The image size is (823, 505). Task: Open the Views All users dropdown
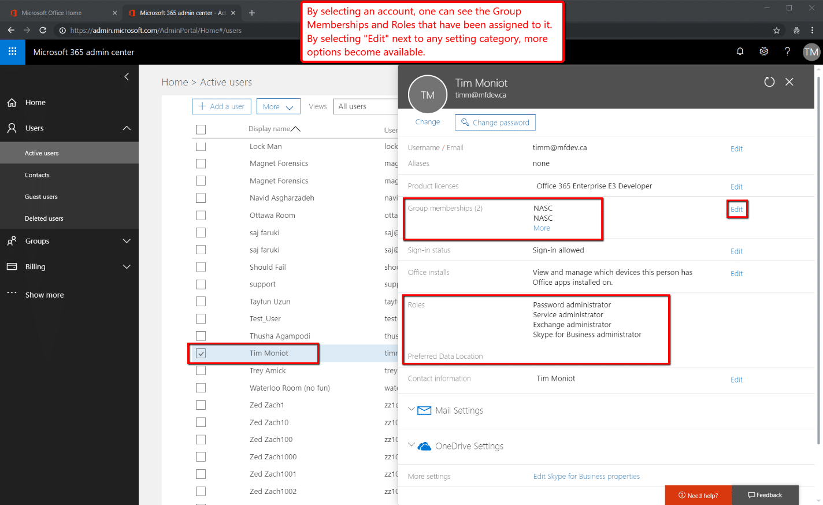coord(366,106)
